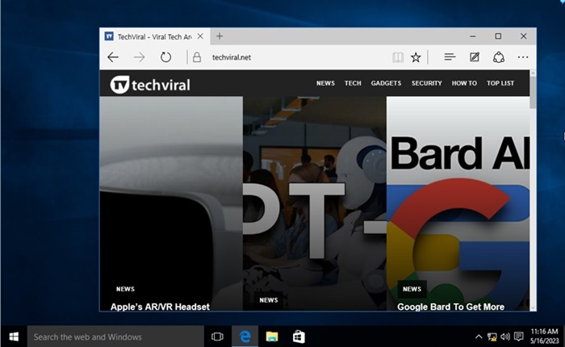The width and height of the screenshot is (565, 347).
Task: Add page to favorites star
Action: click(x=416, y=57)
